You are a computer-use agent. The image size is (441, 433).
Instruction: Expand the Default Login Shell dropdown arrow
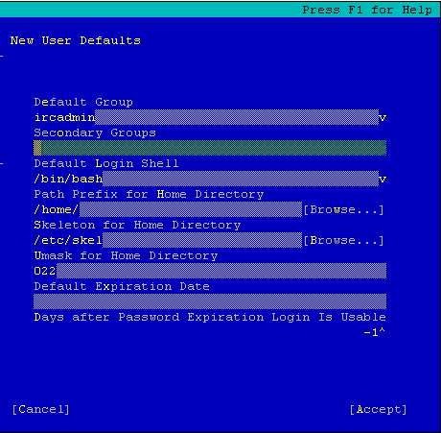(x=383, y=179)
